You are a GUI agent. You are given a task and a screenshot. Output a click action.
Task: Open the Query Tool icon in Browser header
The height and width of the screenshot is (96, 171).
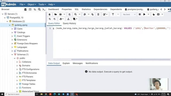coord(25,10)
